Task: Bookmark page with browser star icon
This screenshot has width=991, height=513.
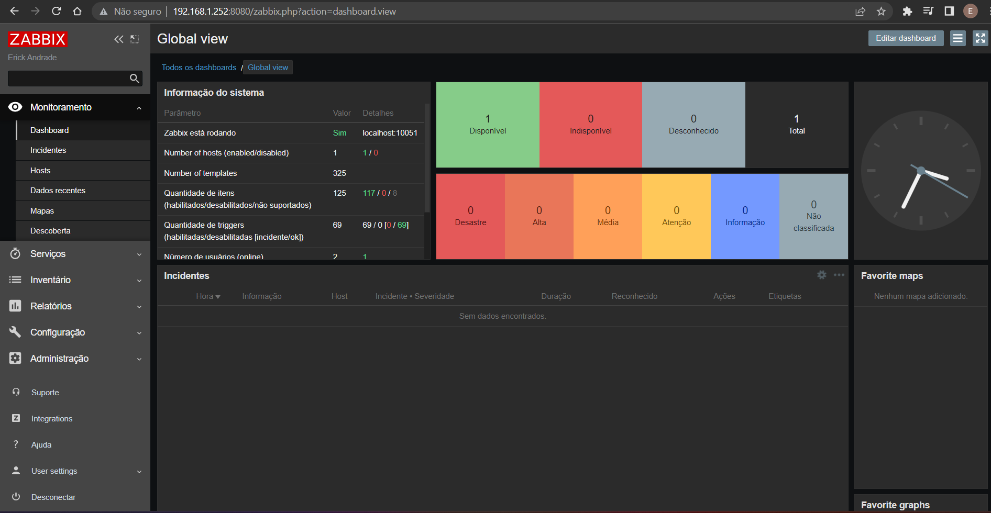Action: [882, 12]
